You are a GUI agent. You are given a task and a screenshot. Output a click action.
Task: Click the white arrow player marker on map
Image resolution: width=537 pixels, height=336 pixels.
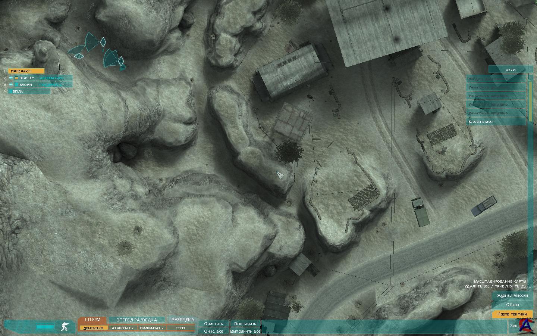[x=280, y=175]
